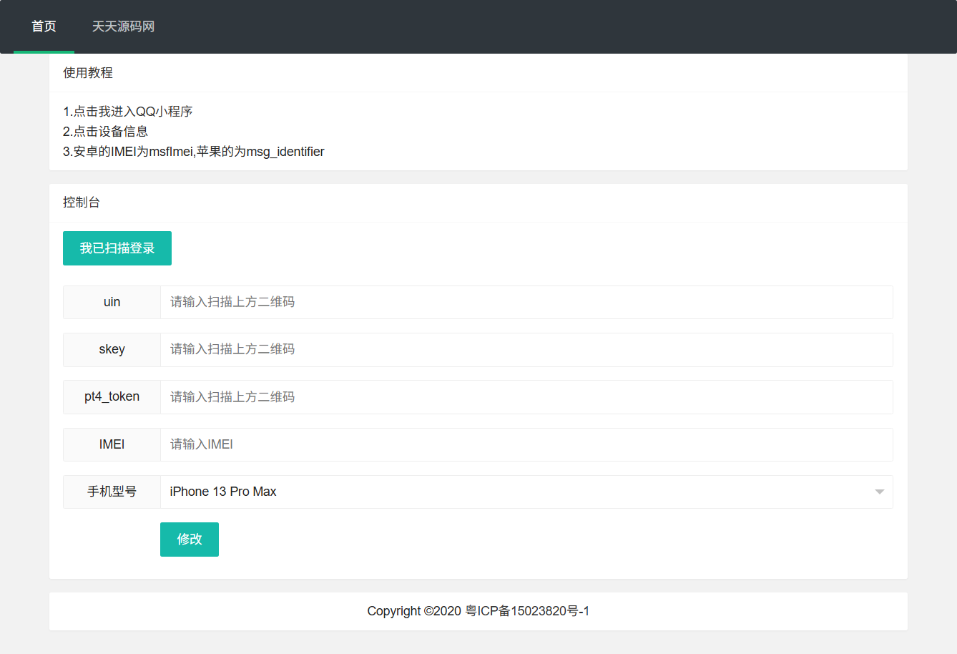Click the 粤ICP备15023820号-1 footer text

pyautogui.click(x=527, y=611)
